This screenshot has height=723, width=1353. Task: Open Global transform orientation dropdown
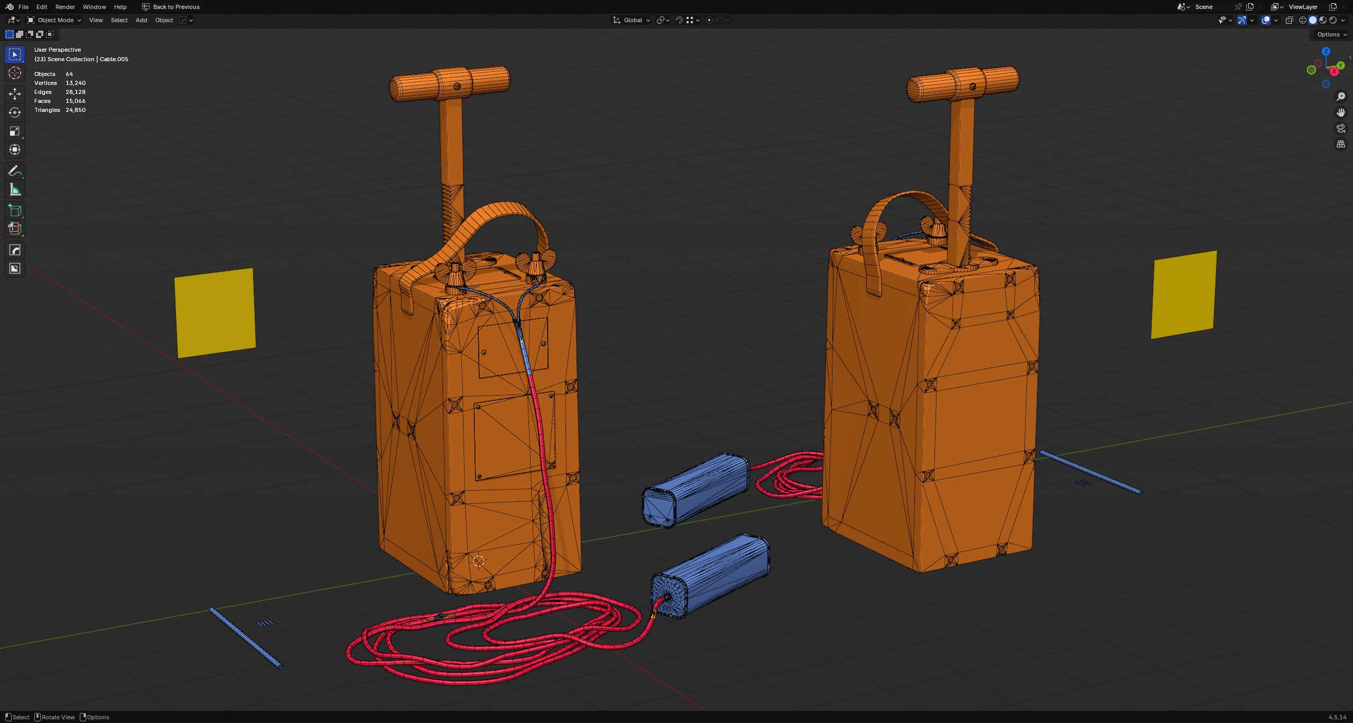632,20
